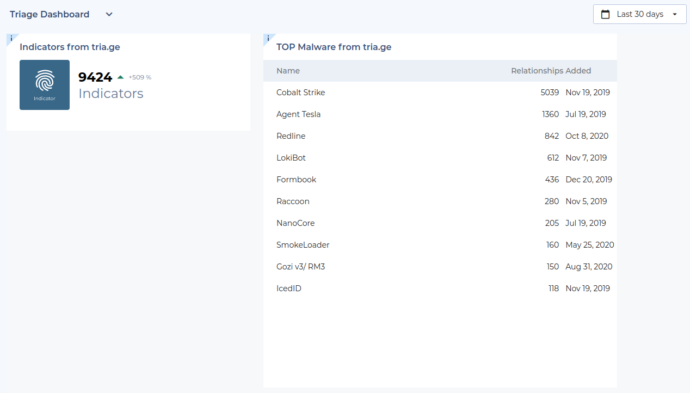Click the 612 relationships value
The image size is (690, 393).
click(x=553, y=158)
